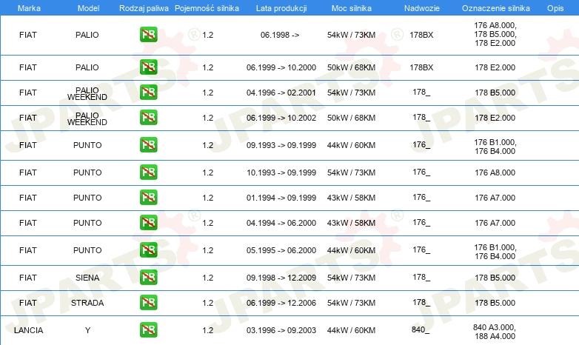Click the date 06.1999 -> 10.2000
The height and width of the screenshot is (345, 579).
(281, 67)
